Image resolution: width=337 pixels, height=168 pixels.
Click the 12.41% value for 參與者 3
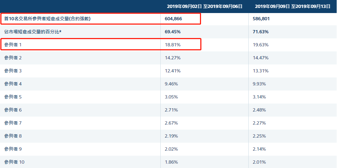tap(173, 71)
